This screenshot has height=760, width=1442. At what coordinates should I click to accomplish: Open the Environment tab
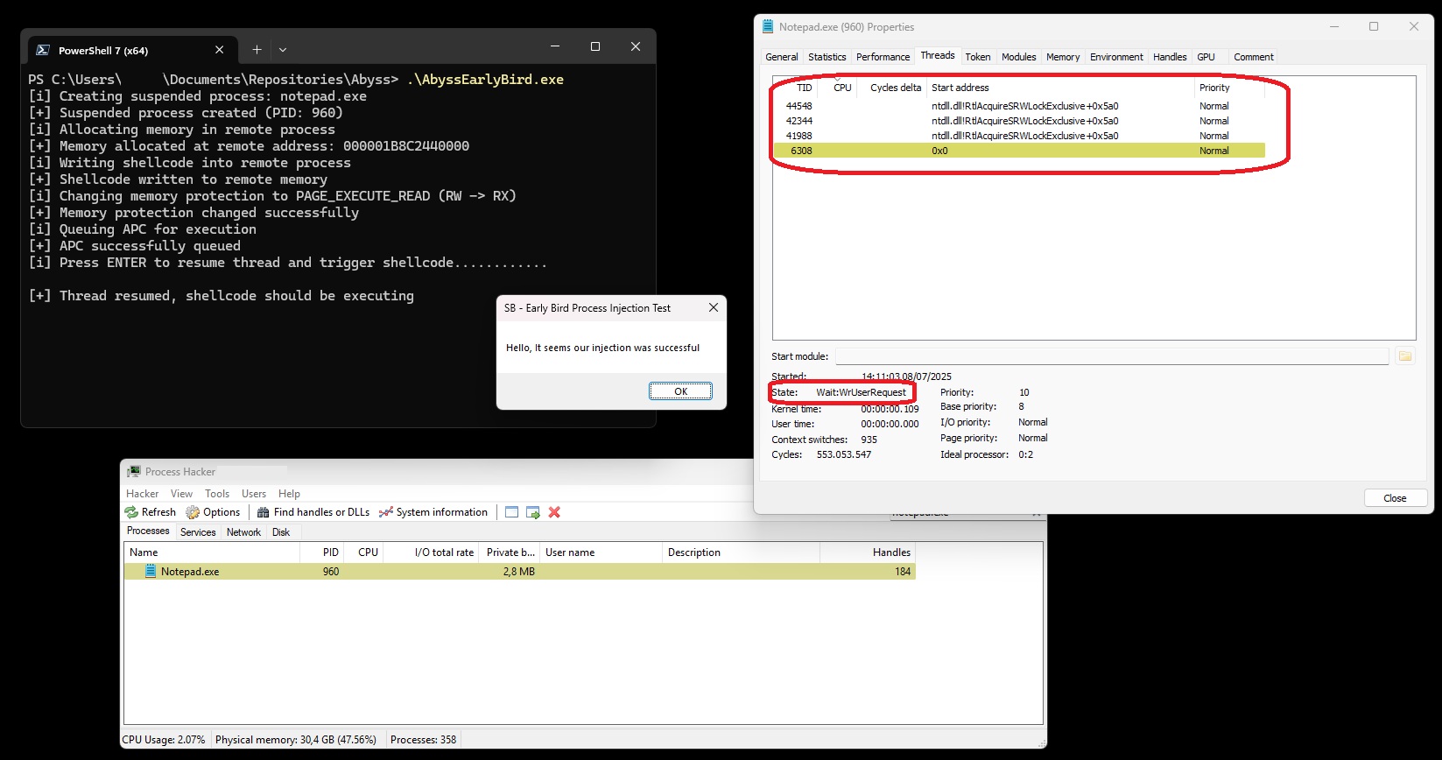[1116, 57]
